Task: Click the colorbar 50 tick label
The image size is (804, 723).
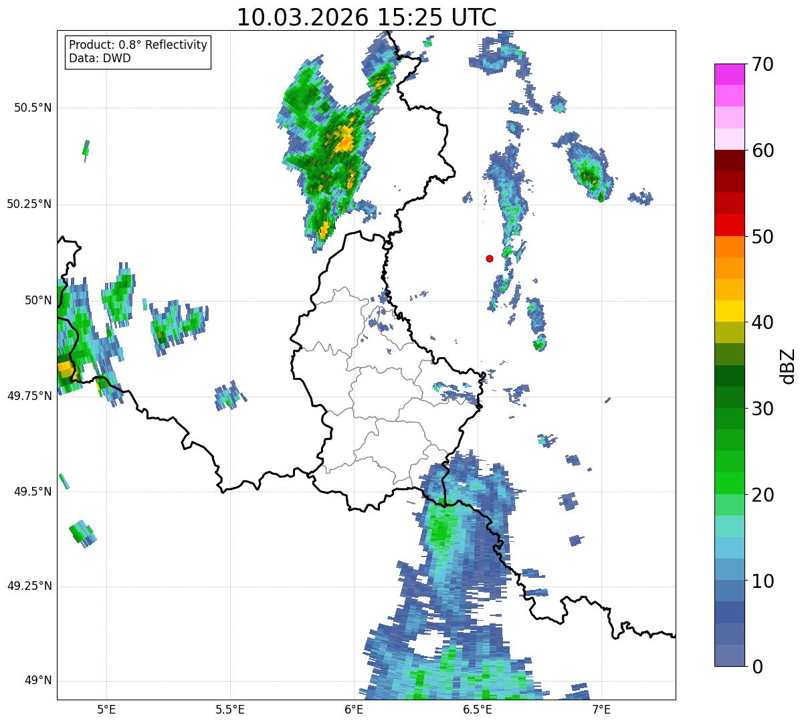Action: [763, 236]
